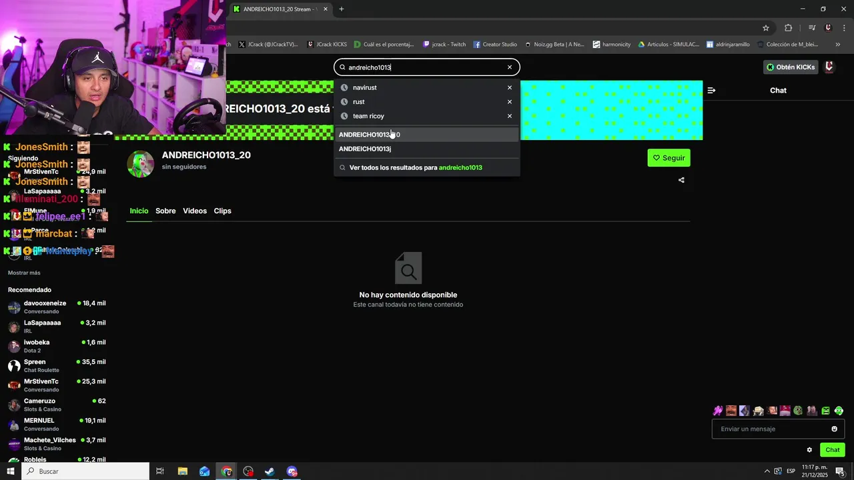Viewport: 854px width, 480px height.
Task: Expand followed list with Mostrar más
Action: [24, 273]
